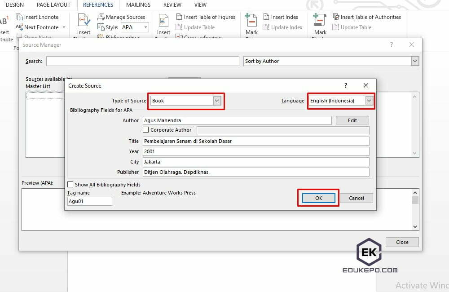This screenshot has height=292, width=449.
Task: Click the Search field in Source Manager
Action: tap(142, 61)
